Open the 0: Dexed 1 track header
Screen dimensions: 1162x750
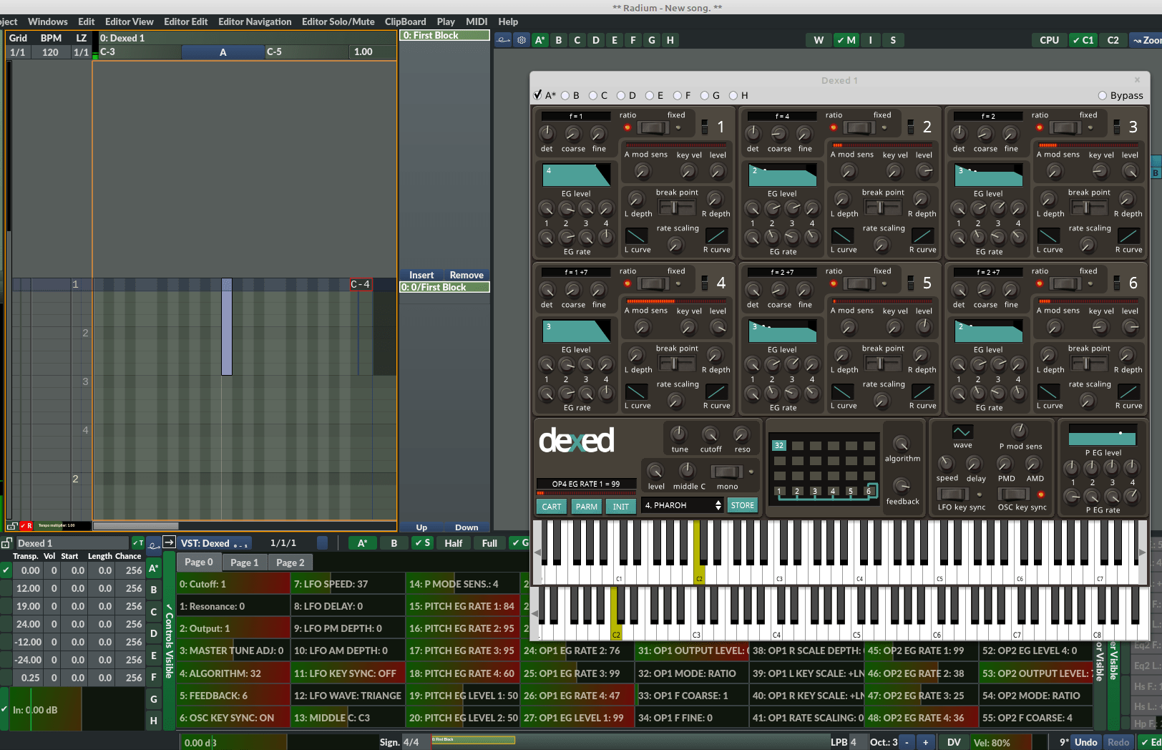pos(245,38)
